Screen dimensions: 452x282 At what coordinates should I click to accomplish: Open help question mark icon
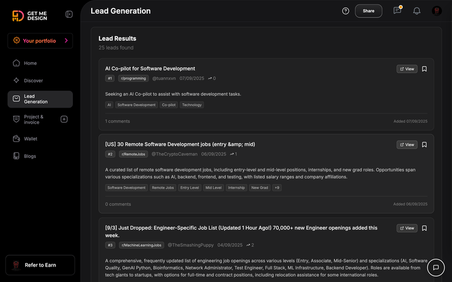coord(345,11)
